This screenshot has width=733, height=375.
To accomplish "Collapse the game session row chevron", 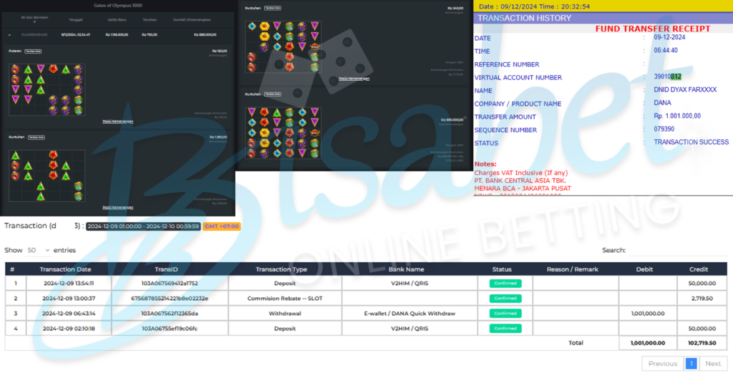I will 10,34.
